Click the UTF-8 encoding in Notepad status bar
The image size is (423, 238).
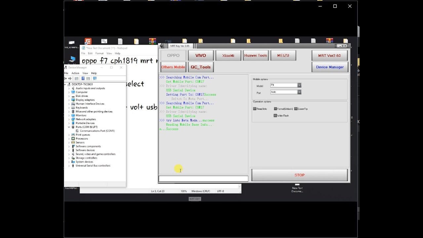220,191
